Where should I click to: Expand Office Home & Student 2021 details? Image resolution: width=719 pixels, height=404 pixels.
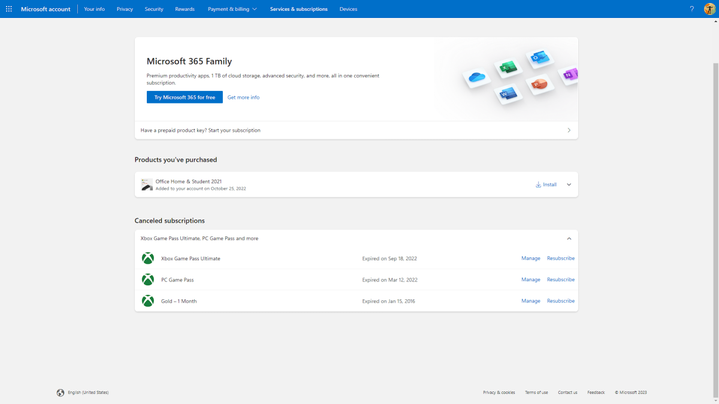(x=569, y=184)
